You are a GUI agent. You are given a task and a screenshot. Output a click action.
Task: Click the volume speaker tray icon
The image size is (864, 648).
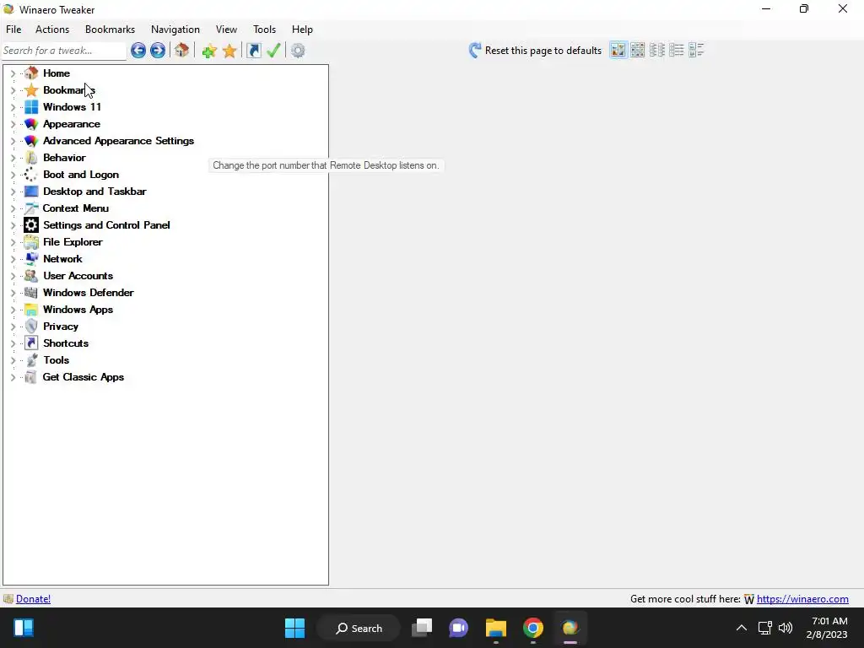coord(786,628)
